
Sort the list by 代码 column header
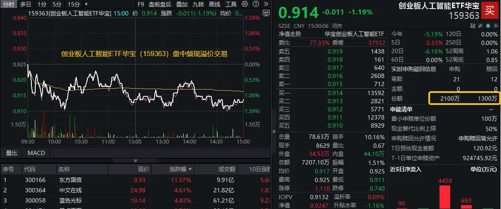29,169
